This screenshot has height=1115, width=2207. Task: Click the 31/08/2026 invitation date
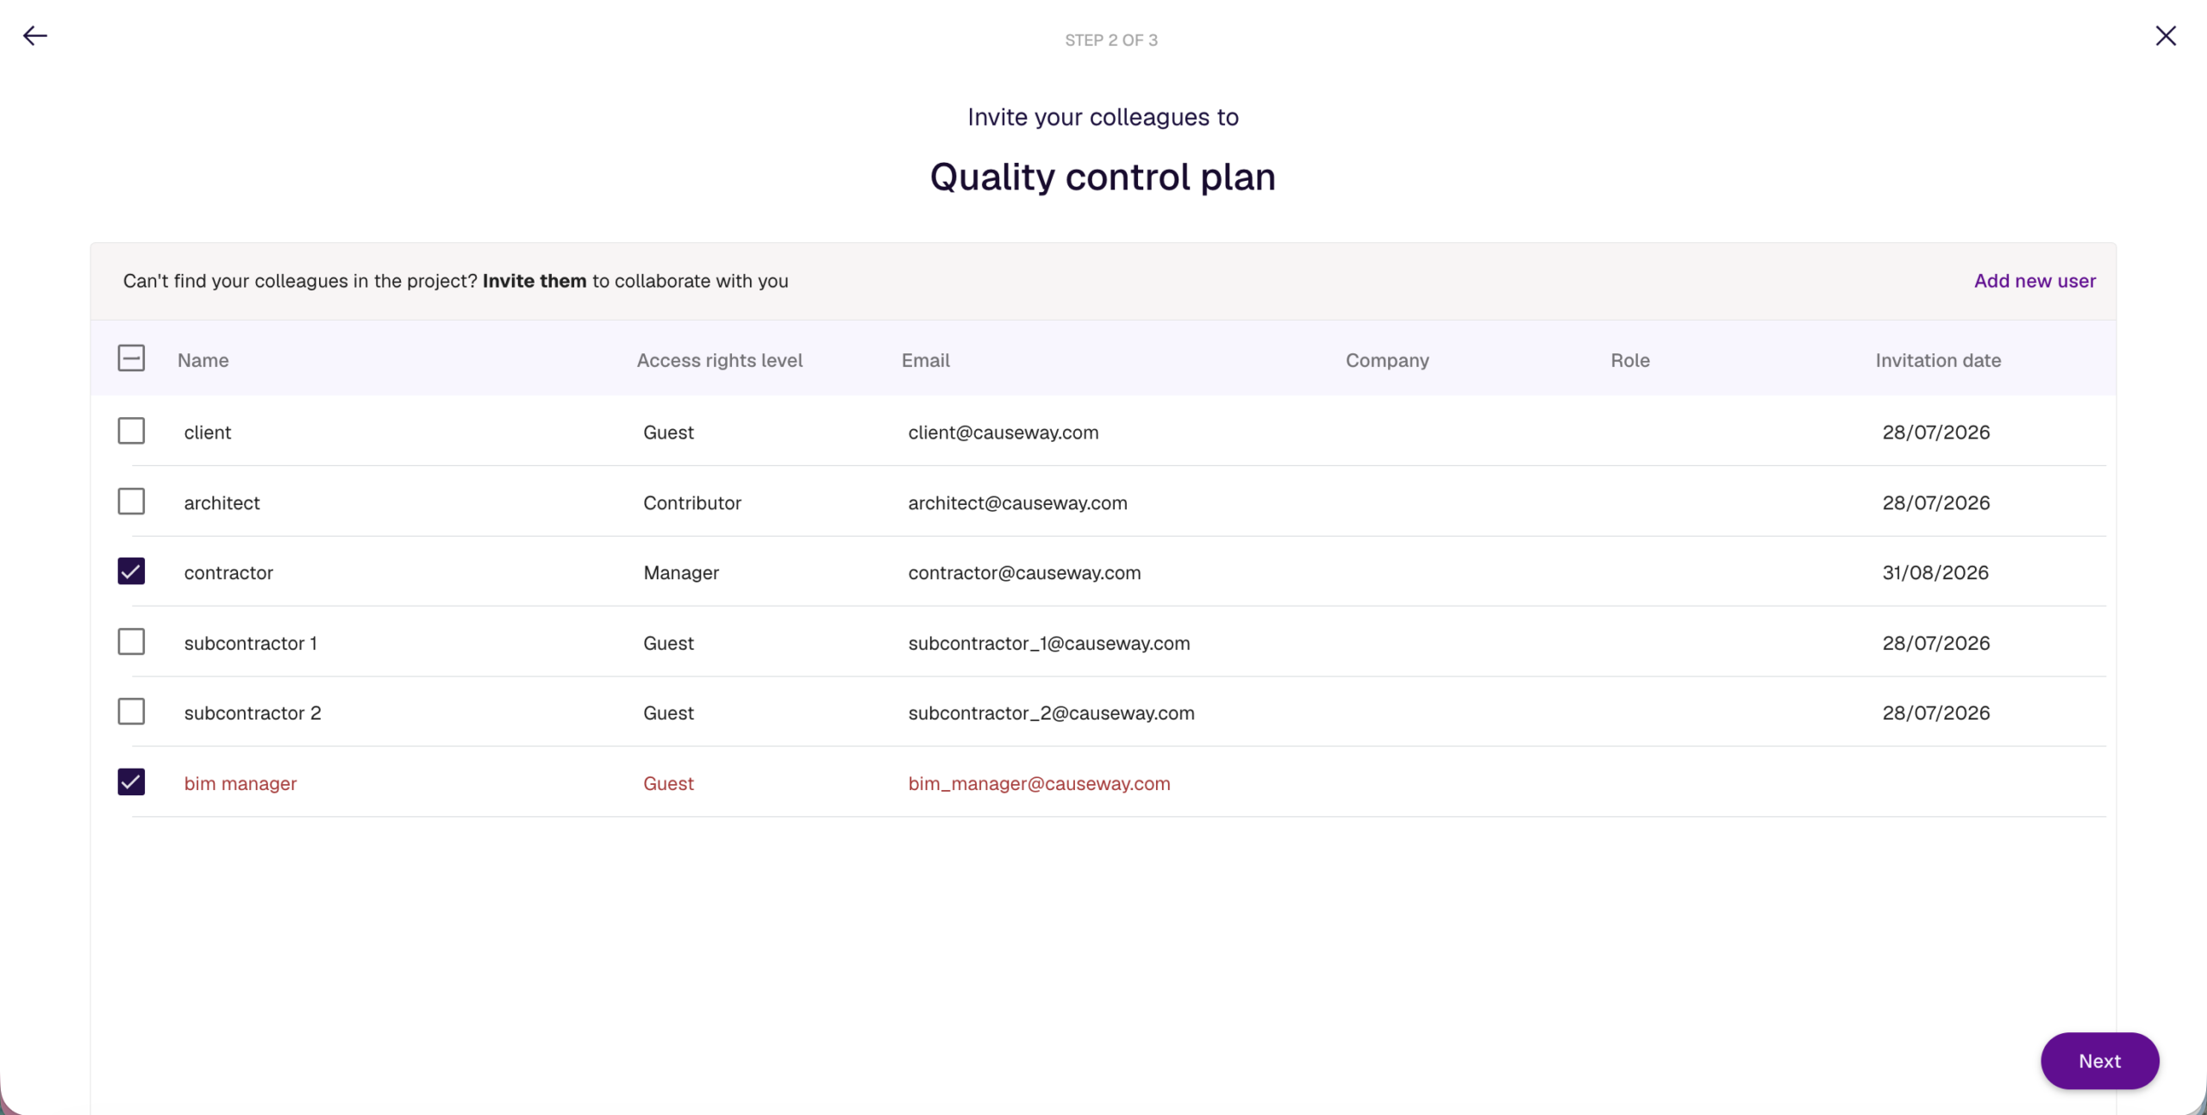[1935, 573]
